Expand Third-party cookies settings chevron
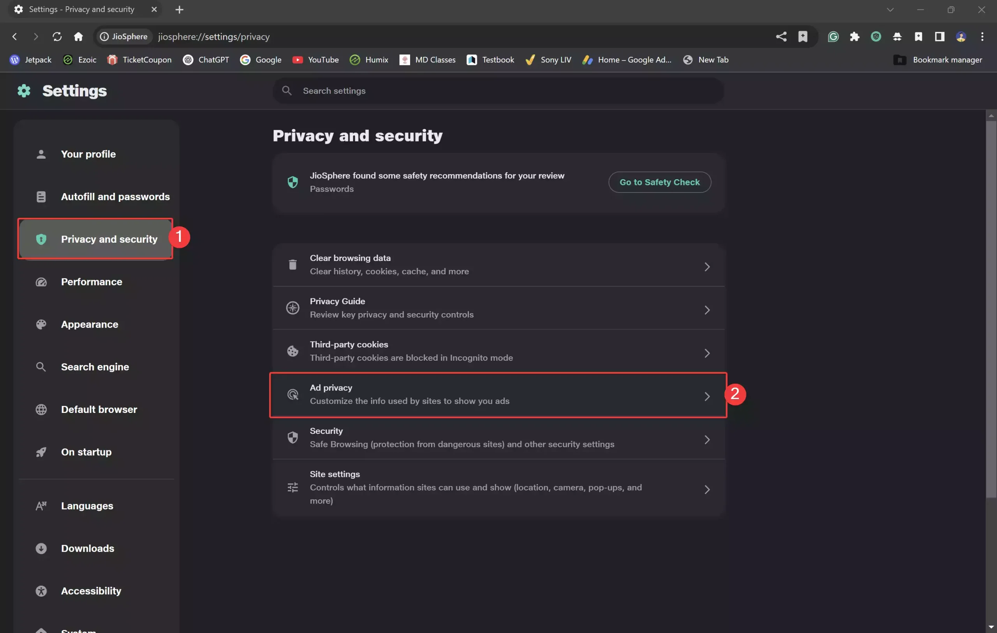Image resolution: width=997 pixels, height=633 pixels. (706, 353)
